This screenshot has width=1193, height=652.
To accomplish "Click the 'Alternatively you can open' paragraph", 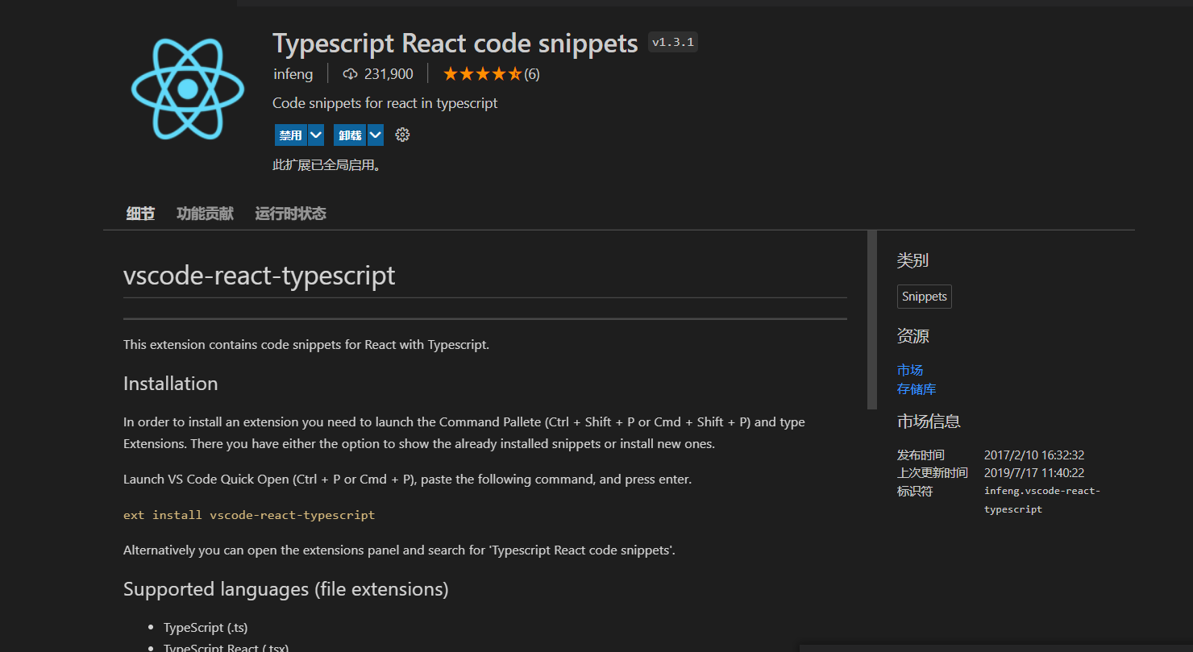I will click(x=399, y=550).
